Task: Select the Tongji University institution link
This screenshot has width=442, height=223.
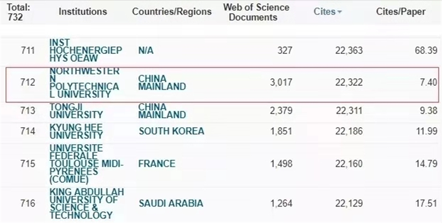Action: [x=76, y=111]
